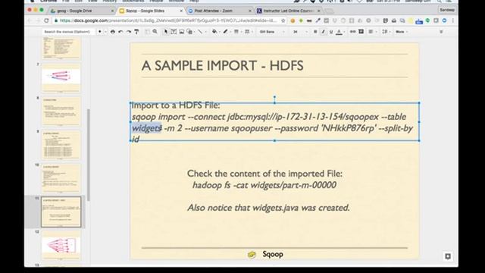
Task: Click the browser address bar URL
Action: (167, 20)
